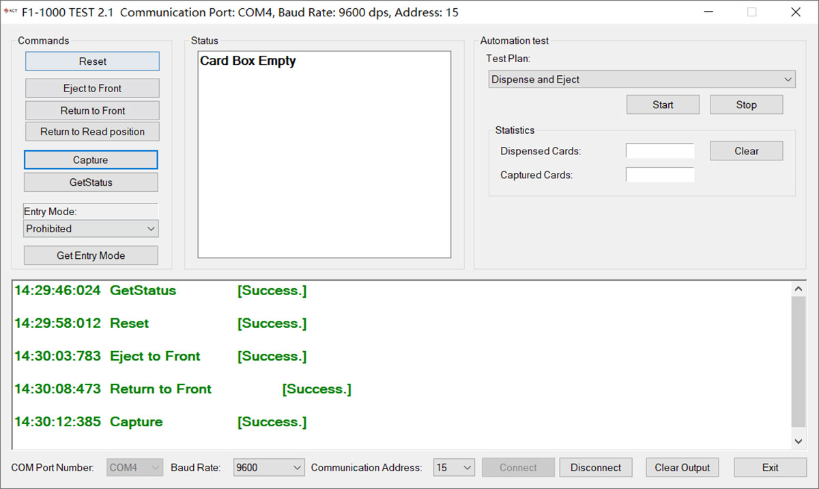This screenshot has height=489, width=819.
Task: Click the Reset command button
Action: (x=92, y=61)
